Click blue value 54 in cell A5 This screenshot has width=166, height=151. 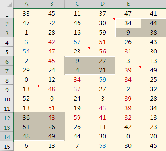pos(26,52)
